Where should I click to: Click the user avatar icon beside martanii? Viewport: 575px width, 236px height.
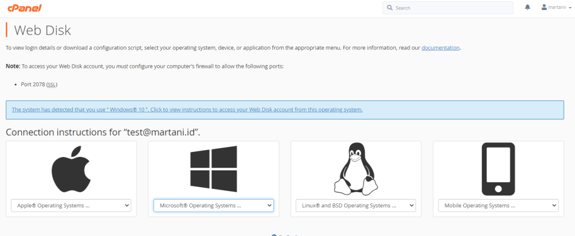pos(544,7)
